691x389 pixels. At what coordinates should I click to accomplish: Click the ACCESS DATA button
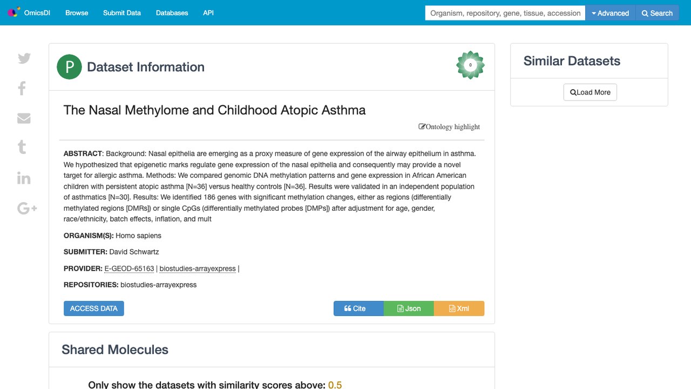(x=94, y=308)
